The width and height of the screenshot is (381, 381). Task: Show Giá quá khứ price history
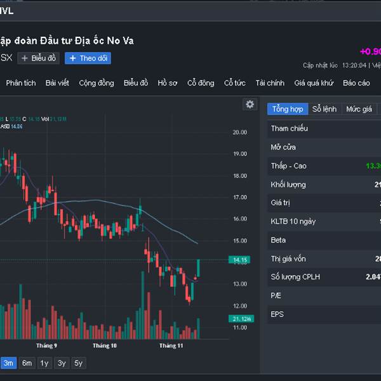pos(314,83)
